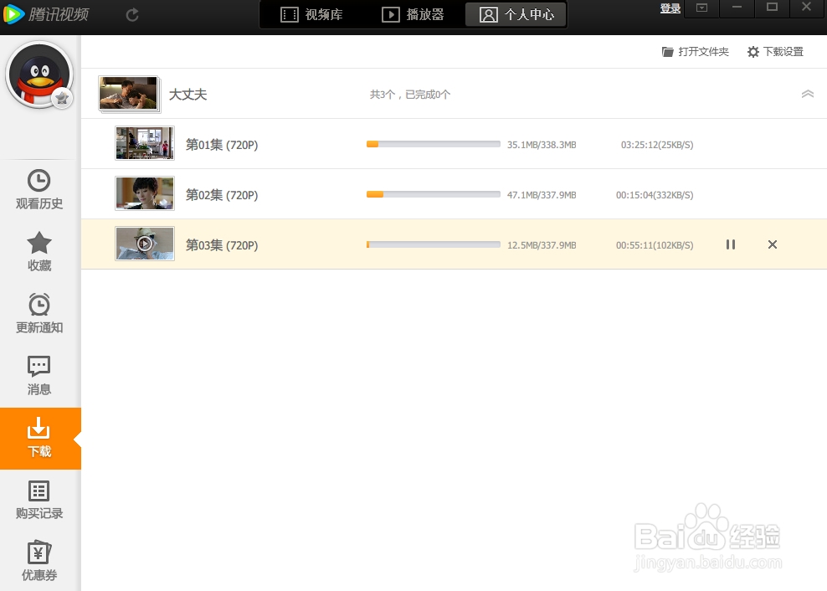Click the 共3个，已完成0个 status text
This screenshot has width=827, height=591.
click(x=410, y=95)
